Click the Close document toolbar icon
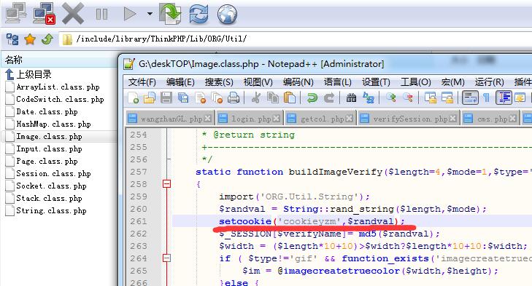The height and width of the screenshot is (286, 532). (200, 98)
